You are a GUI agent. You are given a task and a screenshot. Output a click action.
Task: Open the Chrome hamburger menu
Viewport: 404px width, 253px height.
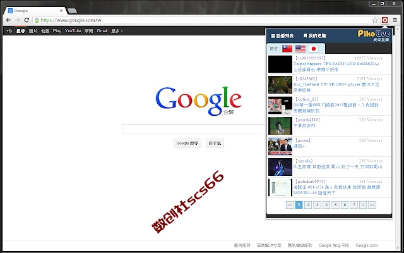click(395, 20)
